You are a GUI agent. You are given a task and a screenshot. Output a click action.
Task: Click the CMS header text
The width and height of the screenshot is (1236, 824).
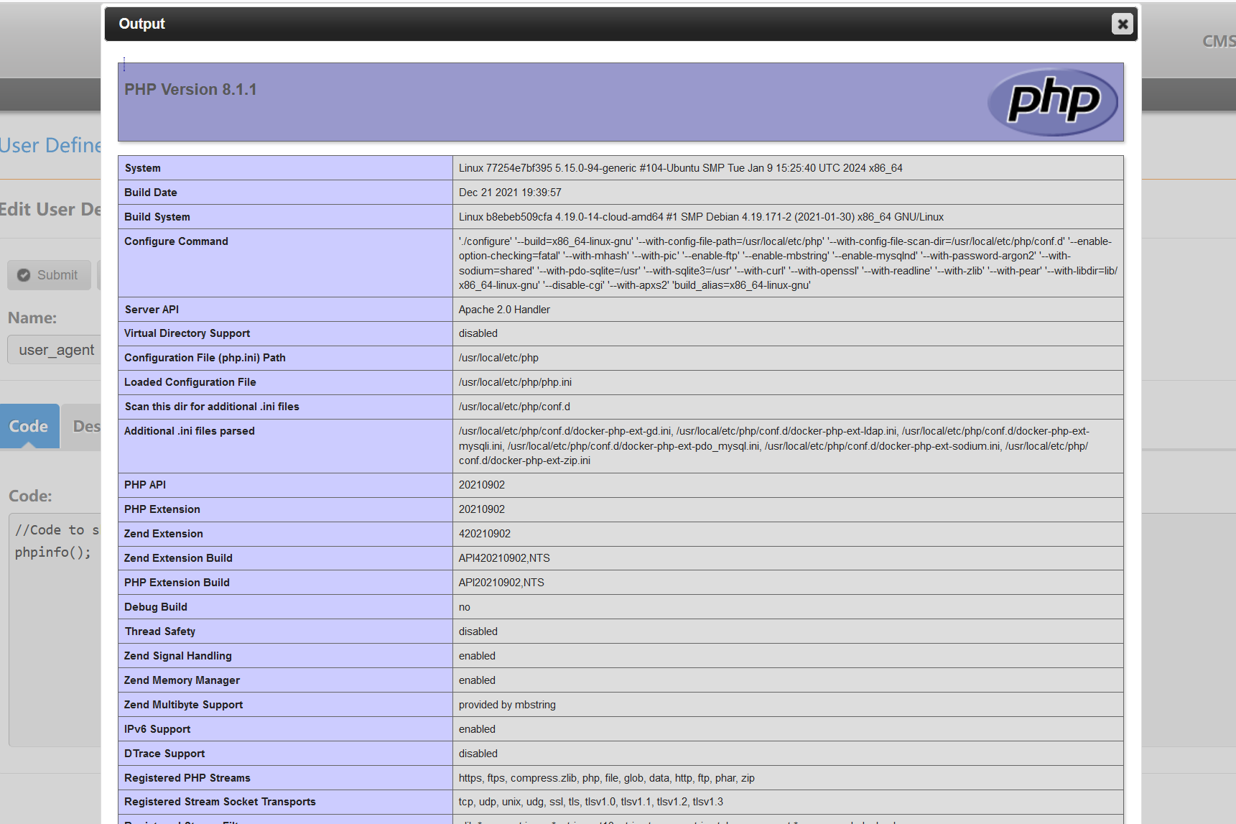coord(1219,41)
